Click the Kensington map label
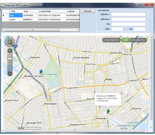 pos(50,104)
